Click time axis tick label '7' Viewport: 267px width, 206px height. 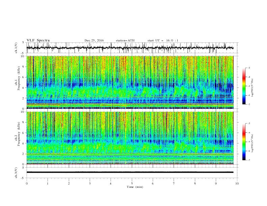[174, 183]
